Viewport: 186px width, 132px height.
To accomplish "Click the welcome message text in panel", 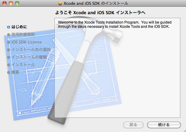I will pyautogui.click(x=115, y=24).
